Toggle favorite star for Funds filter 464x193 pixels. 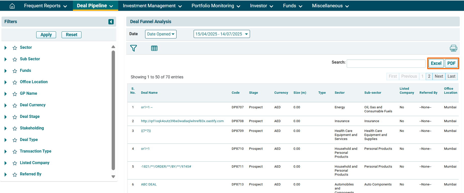coord(15,71)
